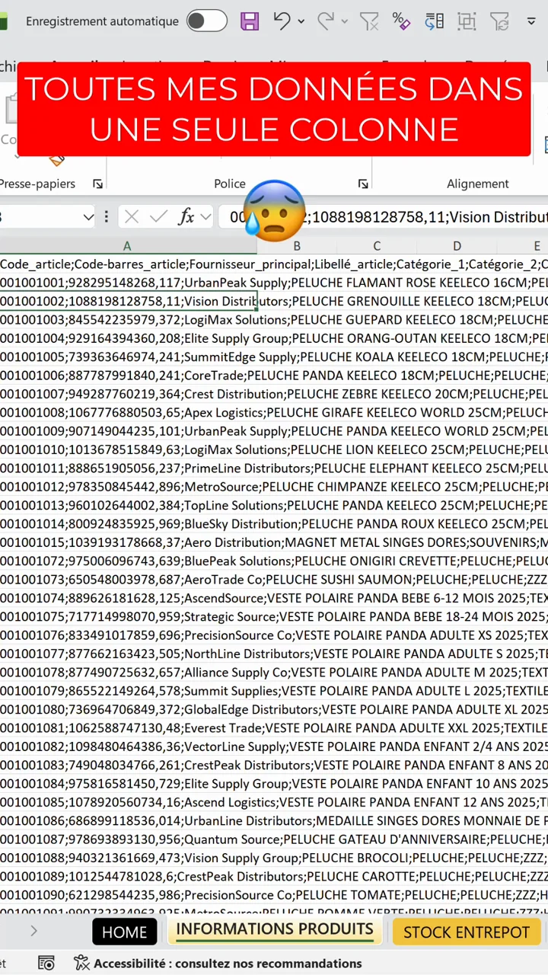Switch to the STOCK ENTREPOT sheet tab
Screen dimensions: 548x975
point(467,932)
